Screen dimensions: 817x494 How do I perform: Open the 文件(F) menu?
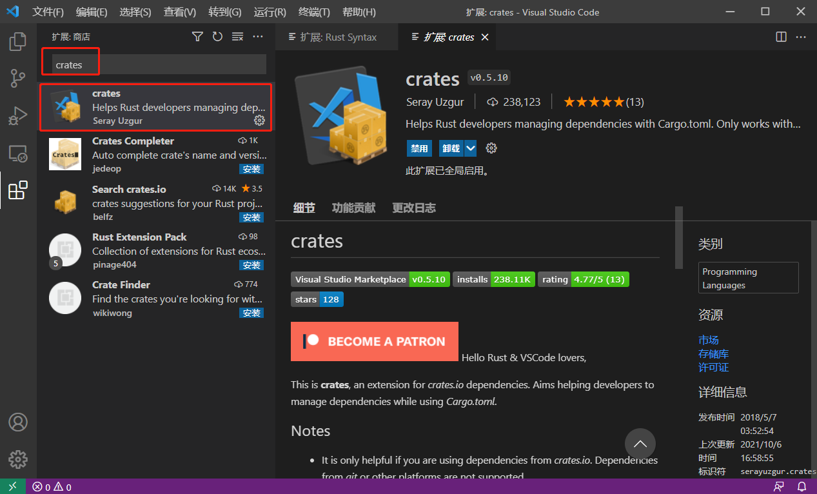click(48, 12)
